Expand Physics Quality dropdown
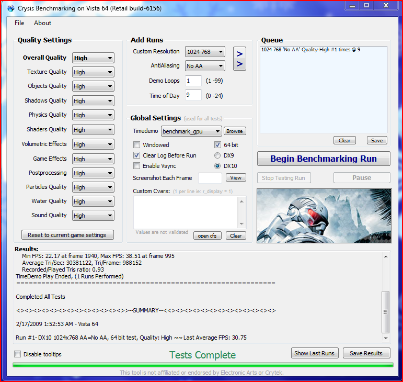This screenshot has height=382, width=403. (x=93, y=115)
